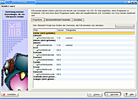138x99 pixels.
Task: Proceed with the Nächster button
Action: (x=113, y=94)
